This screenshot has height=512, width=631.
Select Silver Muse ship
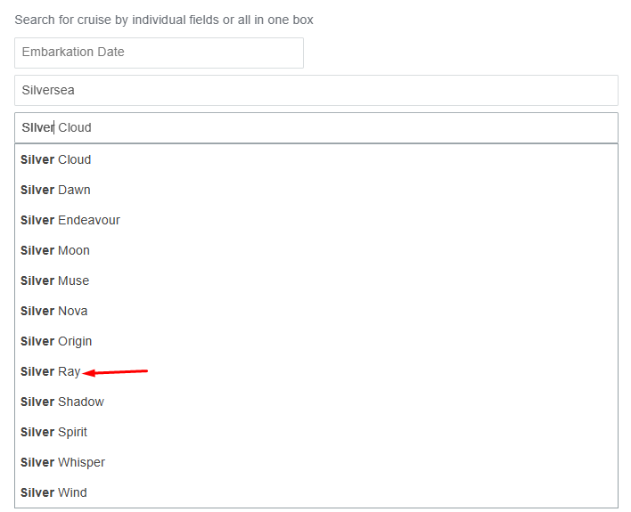coord(316,280)
